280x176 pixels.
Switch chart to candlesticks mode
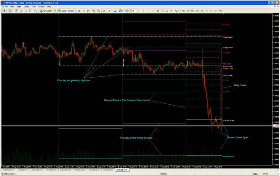(x=84, y=11)
